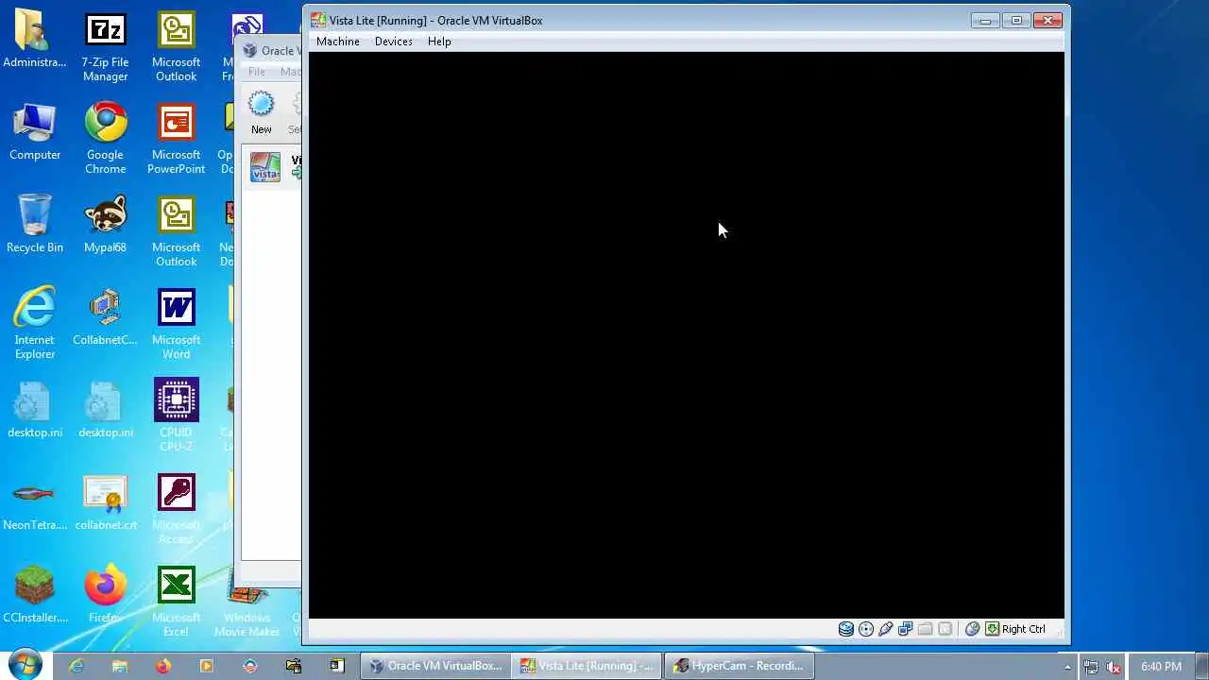This screenshot has height=680, width=1209.
Task: Click the 6:40 PM taskbar clock
Action: pos(1161,667)
